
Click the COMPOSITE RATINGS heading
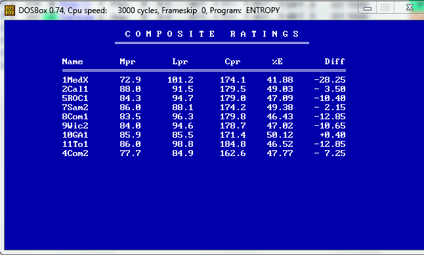tap(212, 34)
